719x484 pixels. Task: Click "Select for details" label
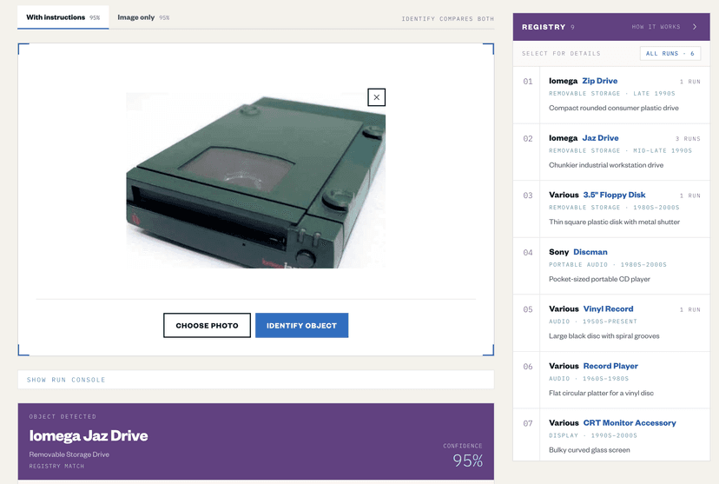point(561,54)
